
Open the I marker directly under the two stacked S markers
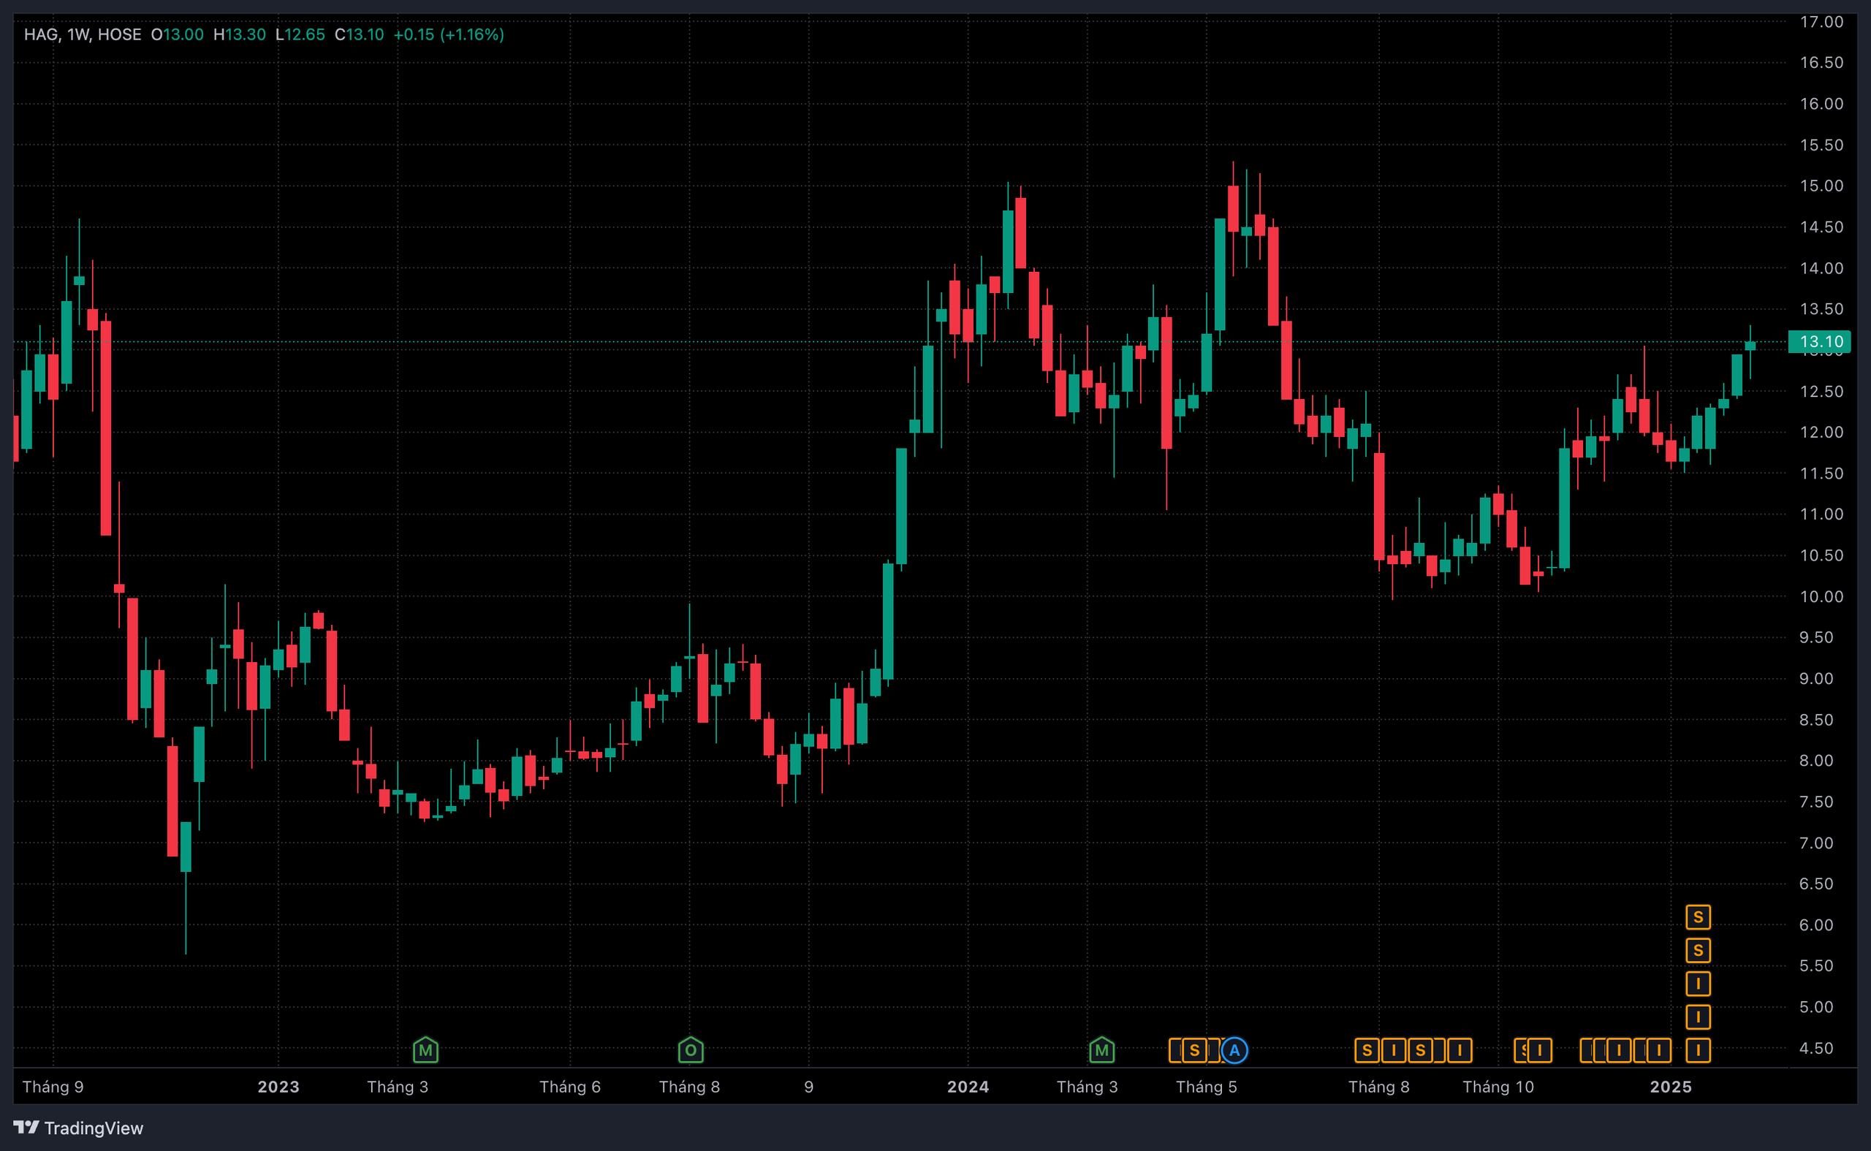click(x=1699, y=984)
